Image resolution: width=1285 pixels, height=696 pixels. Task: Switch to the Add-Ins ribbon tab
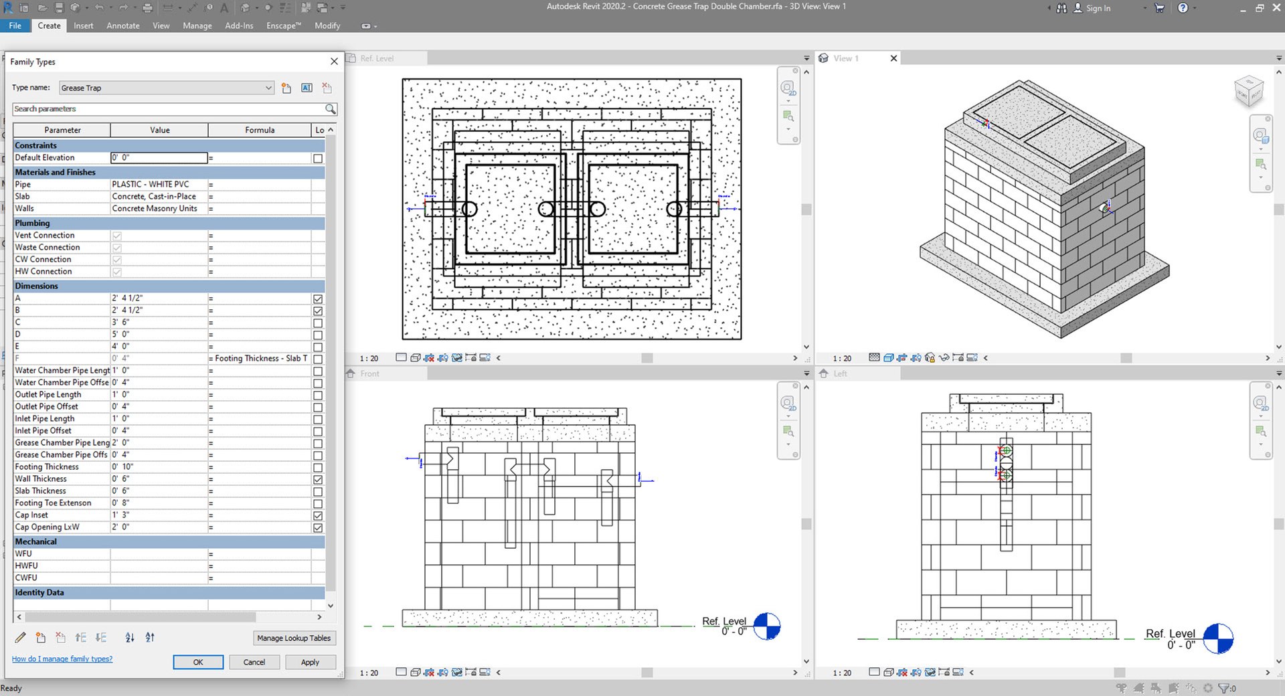(239, 25)
